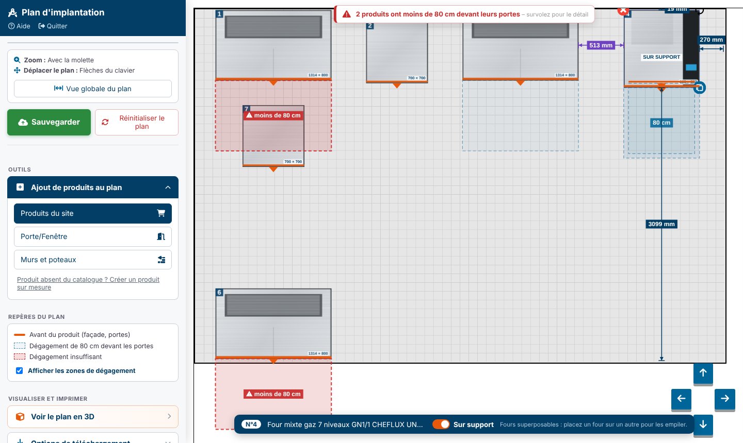Click the orange 3D cube icon
This screenshot has width=743, height=443.
click(20, 417)
